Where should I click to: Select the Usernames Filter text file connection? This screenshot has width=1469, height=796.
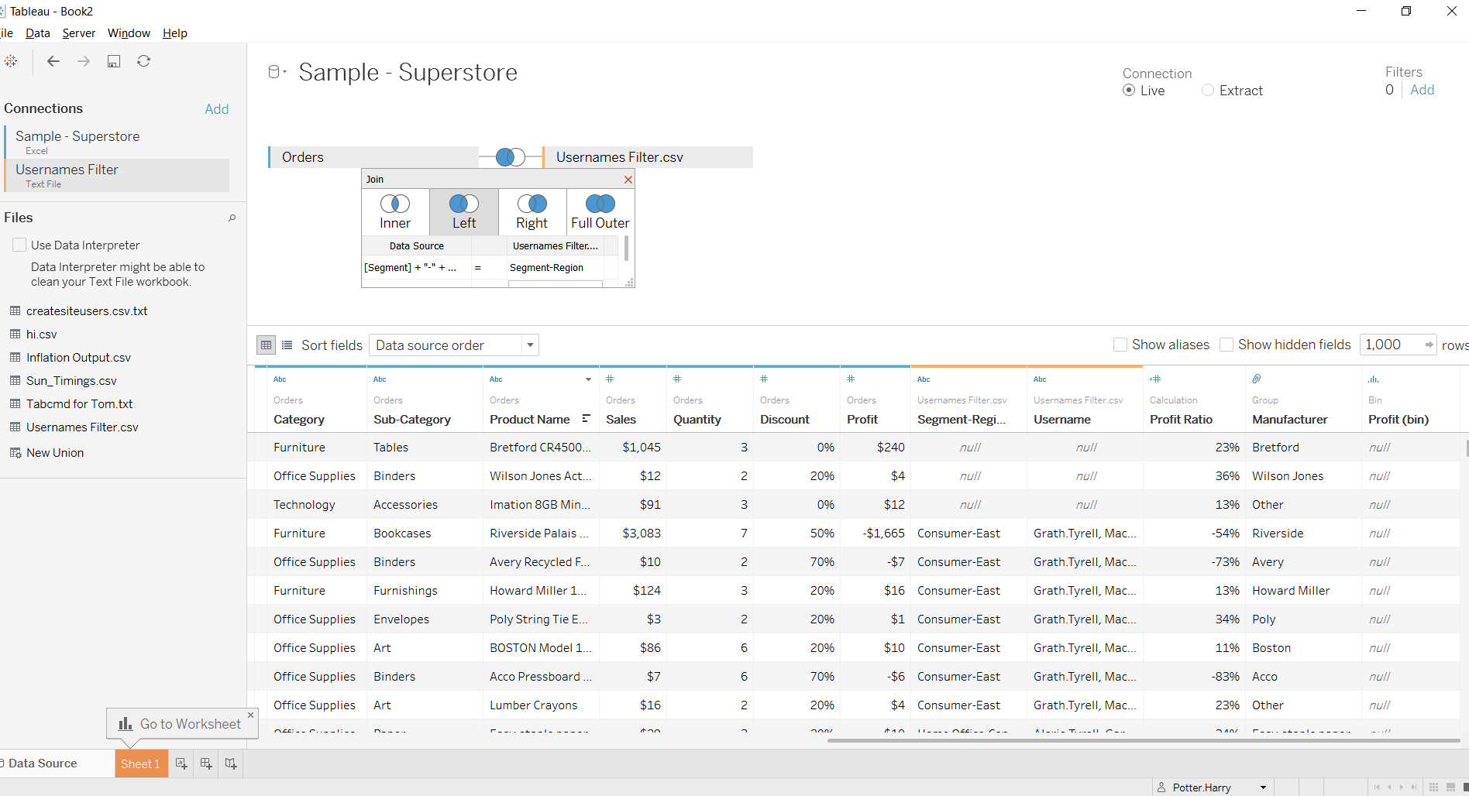117,176
